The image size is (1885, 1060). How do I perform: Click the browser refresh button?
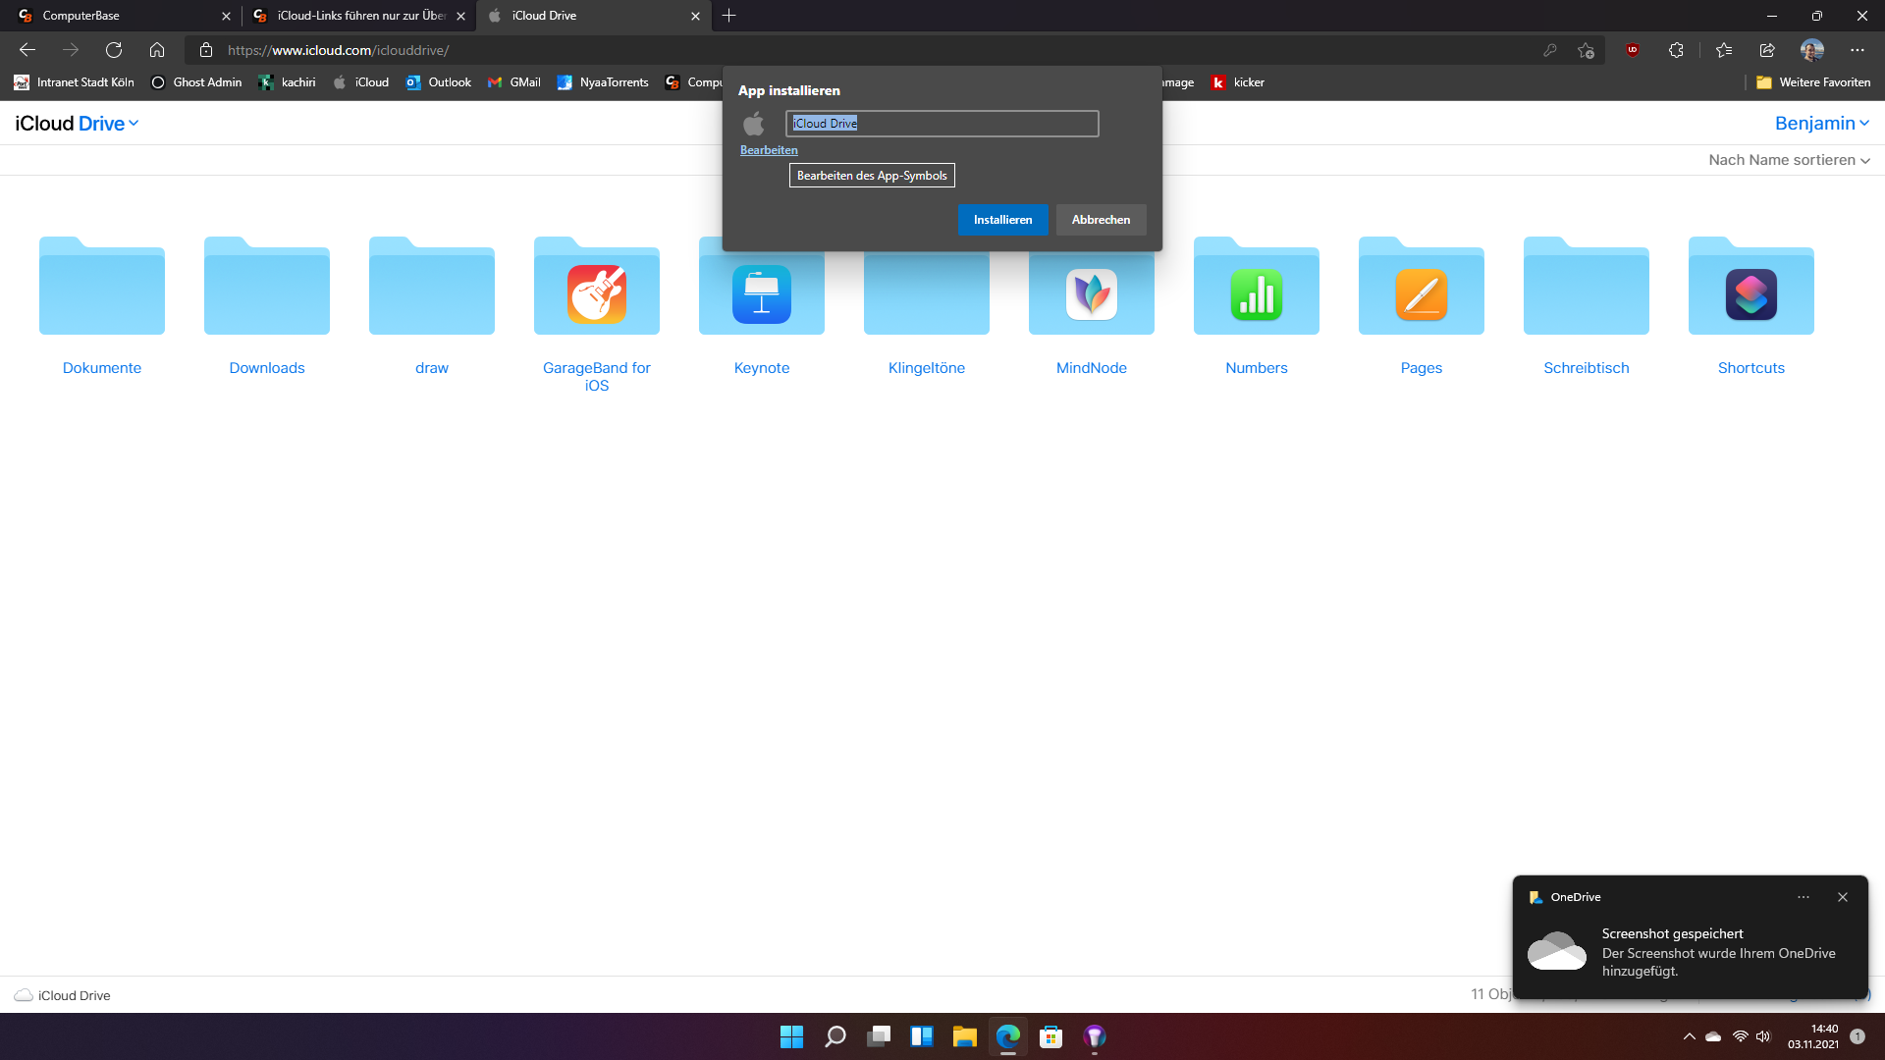pyautogui.click(x=114, y=50)
